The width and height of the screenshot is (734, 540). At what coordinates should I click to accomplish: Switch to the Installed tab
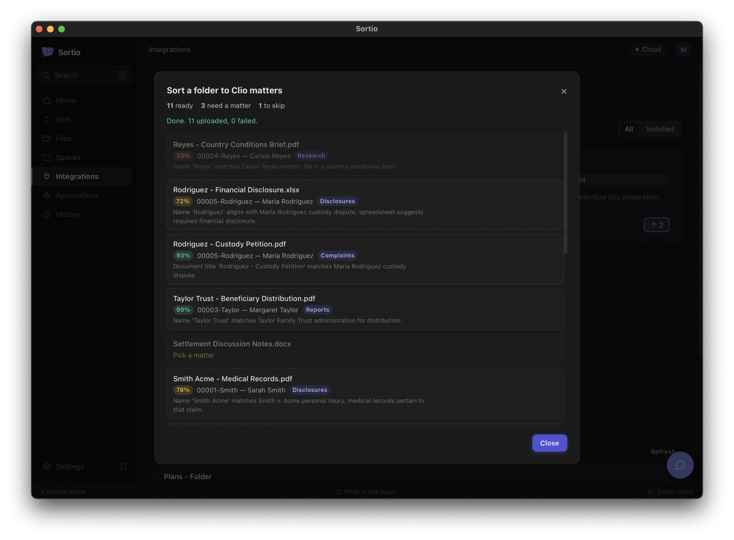click(660, 129)
